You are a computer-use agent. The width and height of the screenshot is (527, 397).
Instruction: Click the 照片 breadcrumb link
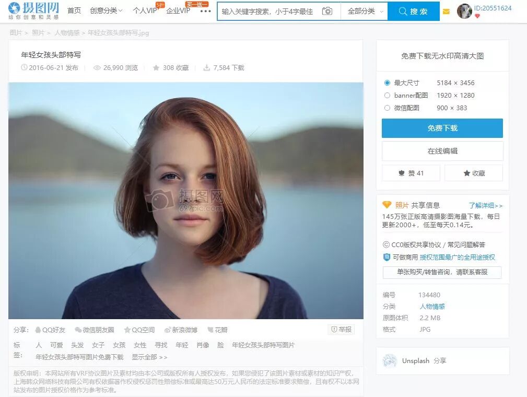click(38, 32)
